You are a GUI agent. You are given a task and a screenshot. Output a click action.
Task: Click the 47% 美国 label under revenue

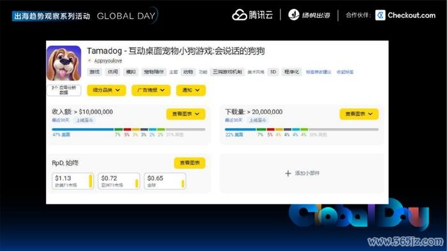[61, 135]
